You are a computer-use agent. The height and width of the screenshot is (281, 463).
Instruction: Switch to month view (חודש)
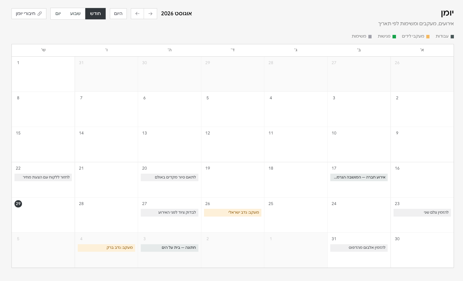point(95,14)
